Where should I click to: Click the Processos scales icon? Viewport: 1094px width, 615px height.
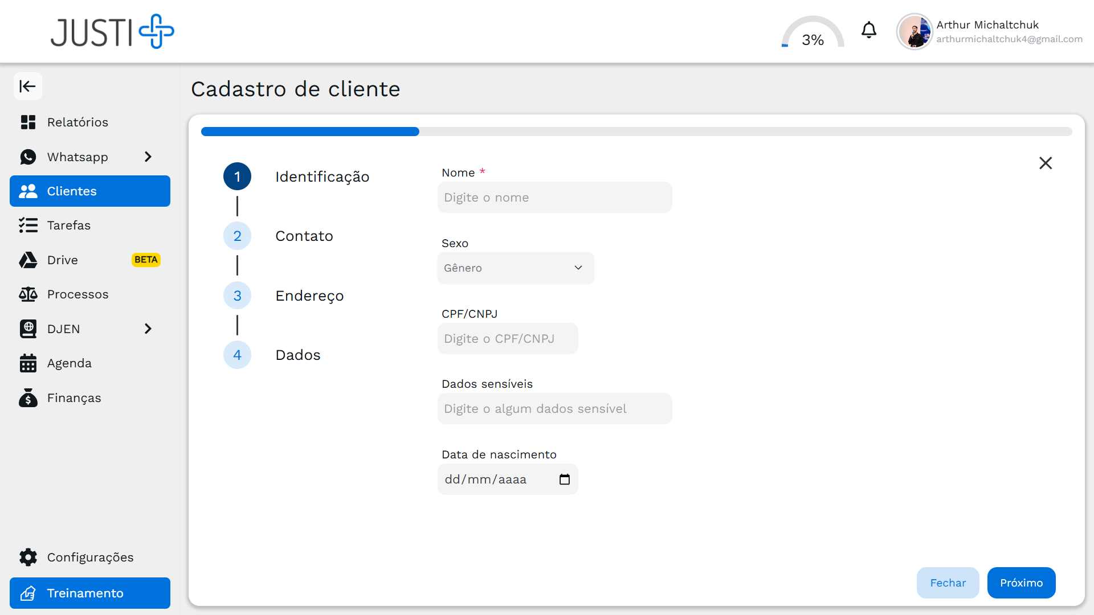tap(28, 294)
